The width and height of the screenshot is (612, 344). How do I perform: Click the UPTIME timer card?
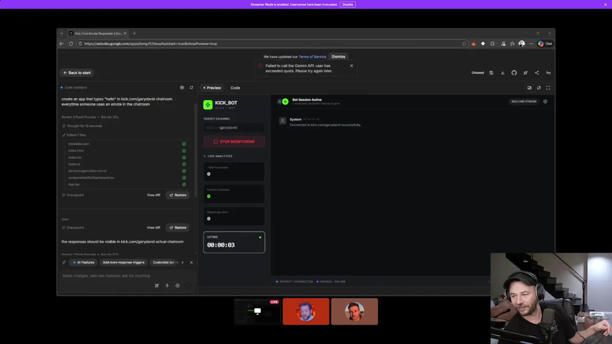[x=234, y=242]
